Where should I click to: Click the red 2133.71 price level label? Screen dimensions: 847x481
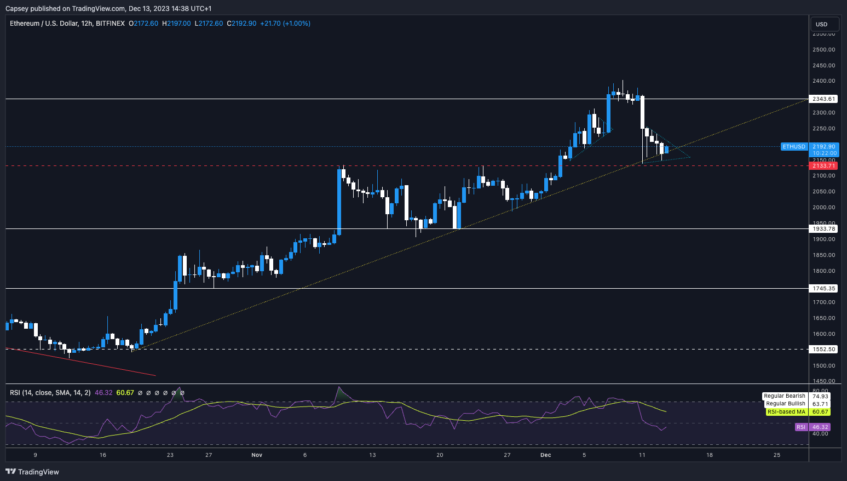coord(824,166)
